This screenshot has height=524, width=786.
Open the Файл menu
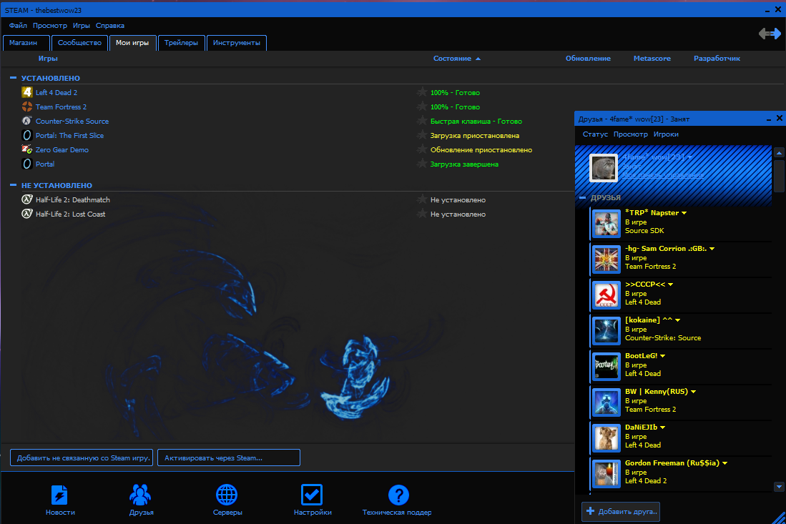(18, 26)
